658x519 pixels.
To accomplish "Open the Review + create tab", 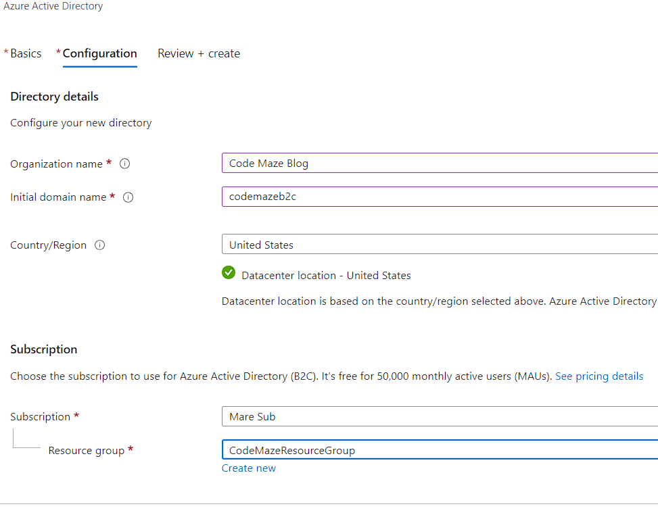I will point(199,53).
